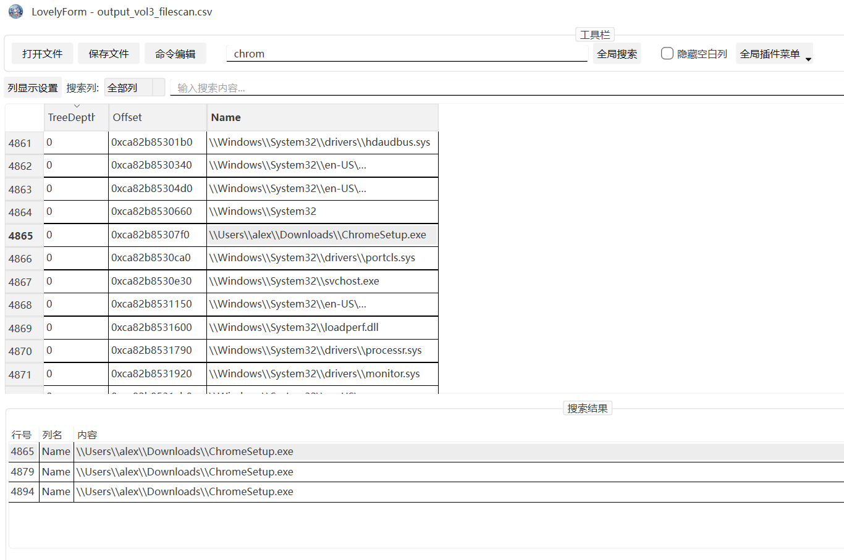Image resolution: width=844 pixels, height=560 pixels.
Task: Click Offset cell 0xca82b8530ca0
Action: tap(158, 257)
